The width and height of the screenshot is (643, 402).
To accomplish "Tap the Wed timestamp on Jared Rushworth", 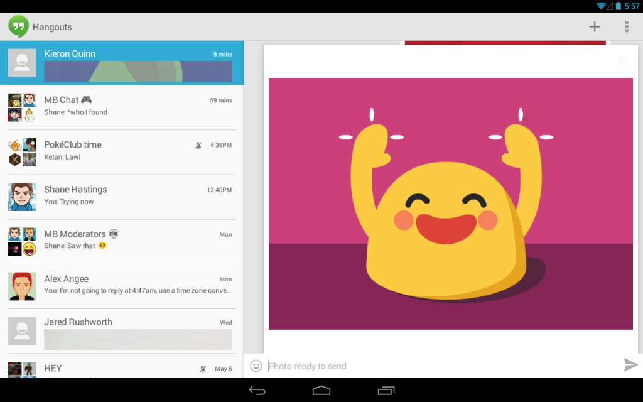I will click(226, 322).
